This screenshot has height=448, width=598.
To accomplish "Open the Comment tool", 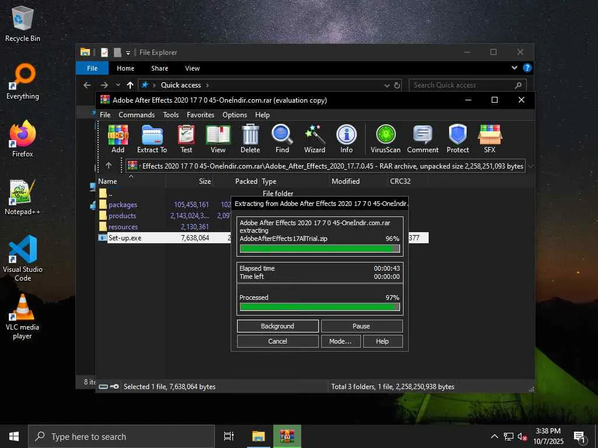I will [x=423, y=139].
